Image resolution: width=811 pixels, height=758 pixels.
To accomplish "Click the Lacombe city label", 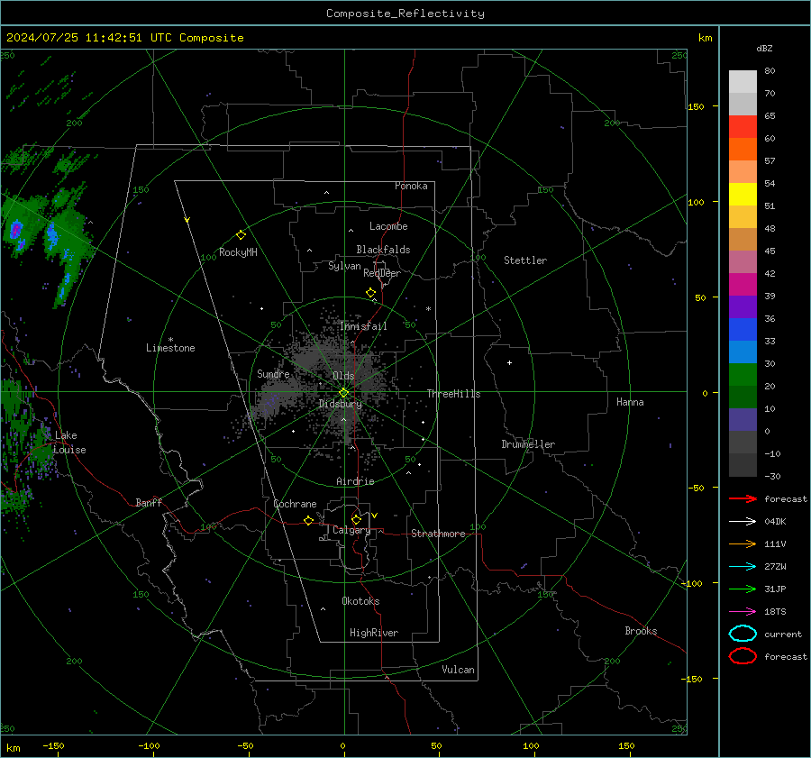I will [388, 226].
